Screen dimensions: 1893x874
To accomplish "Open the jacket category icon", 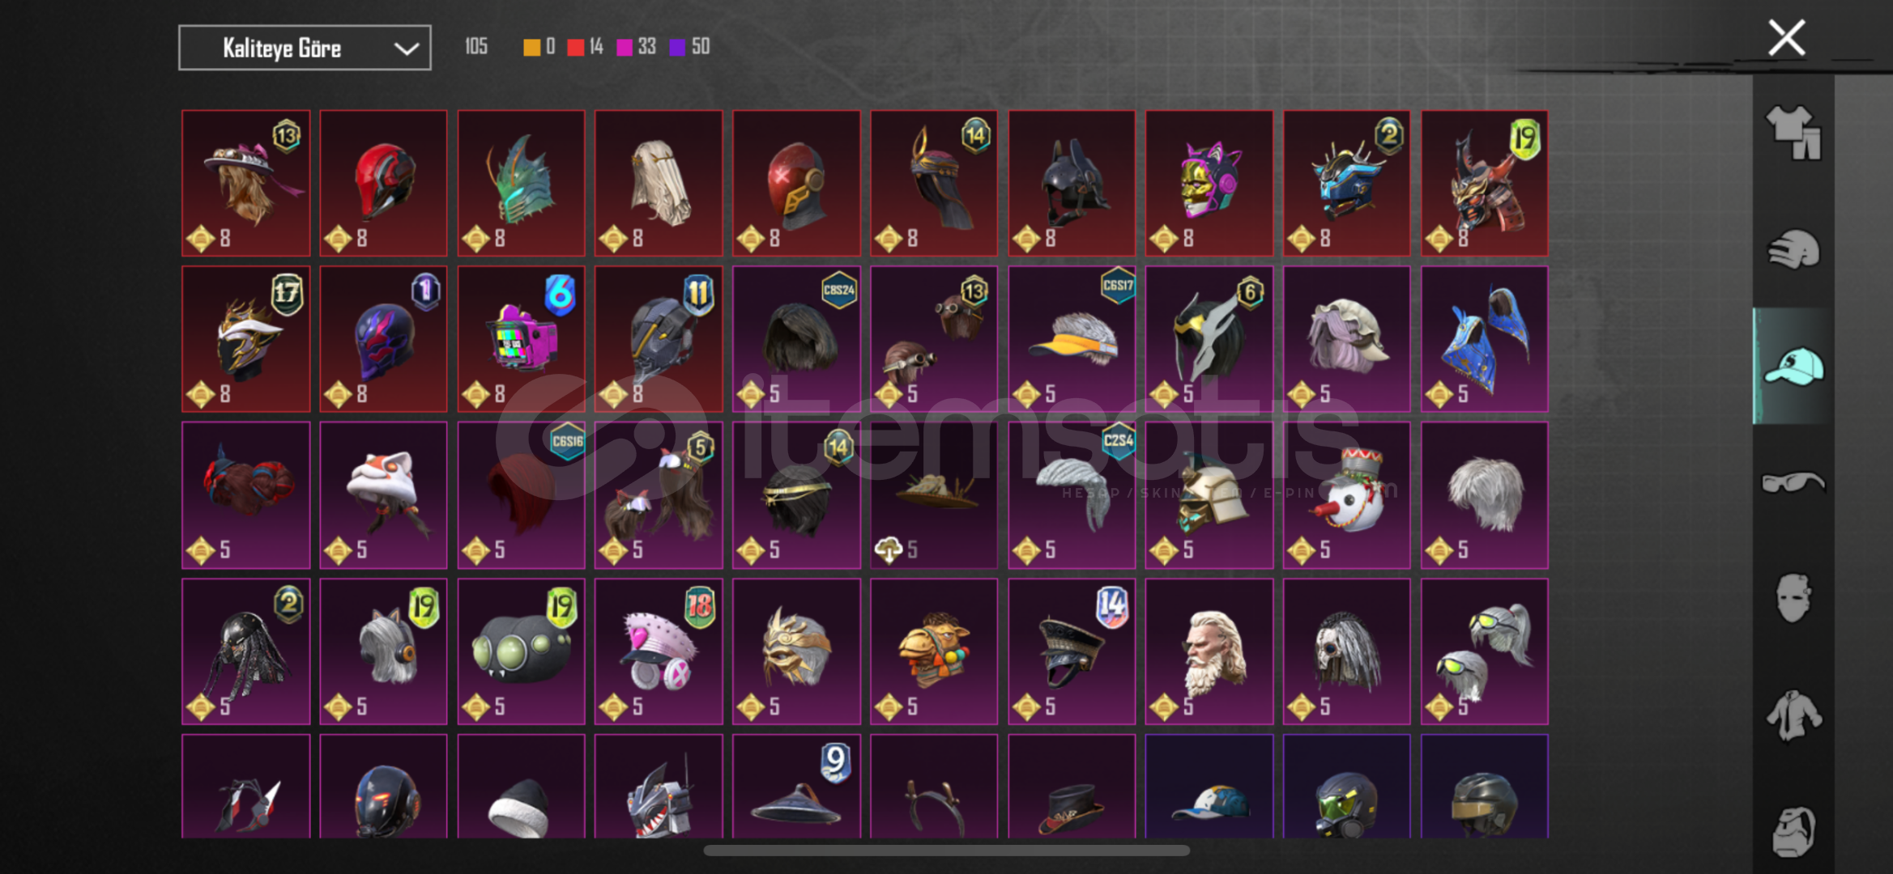I will (x=1793, y=715).
